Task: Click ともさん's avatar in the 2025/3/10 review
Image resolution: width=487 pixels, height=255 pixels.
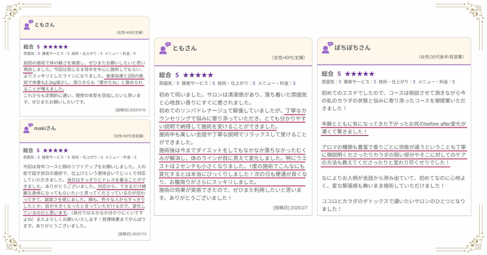Action: point(28,25)
